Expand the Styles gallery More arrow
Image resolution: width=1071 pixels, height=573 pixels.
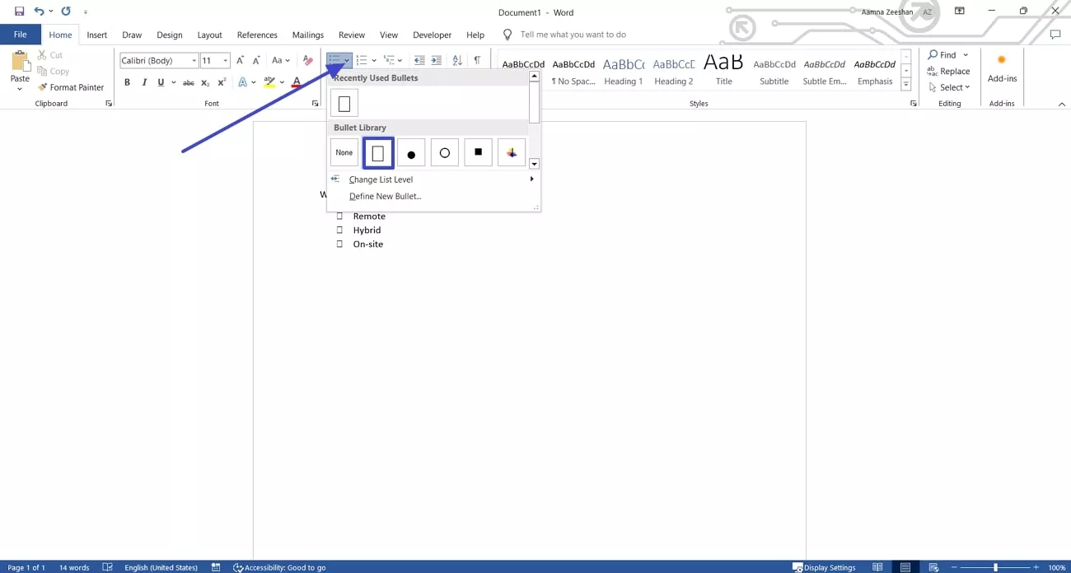906,84
